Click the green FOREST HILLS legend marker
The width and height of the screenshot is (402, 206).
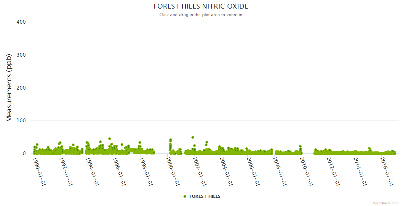[x=185, y=196]
